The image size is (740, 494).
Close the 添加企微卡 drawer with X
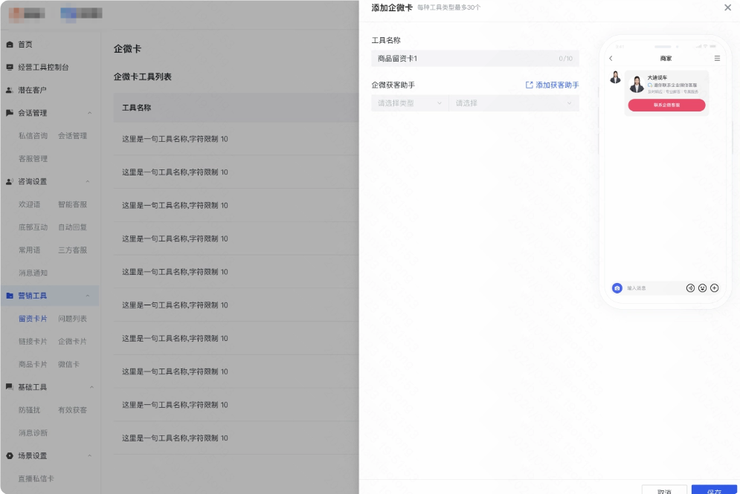(x=727, y=7)
